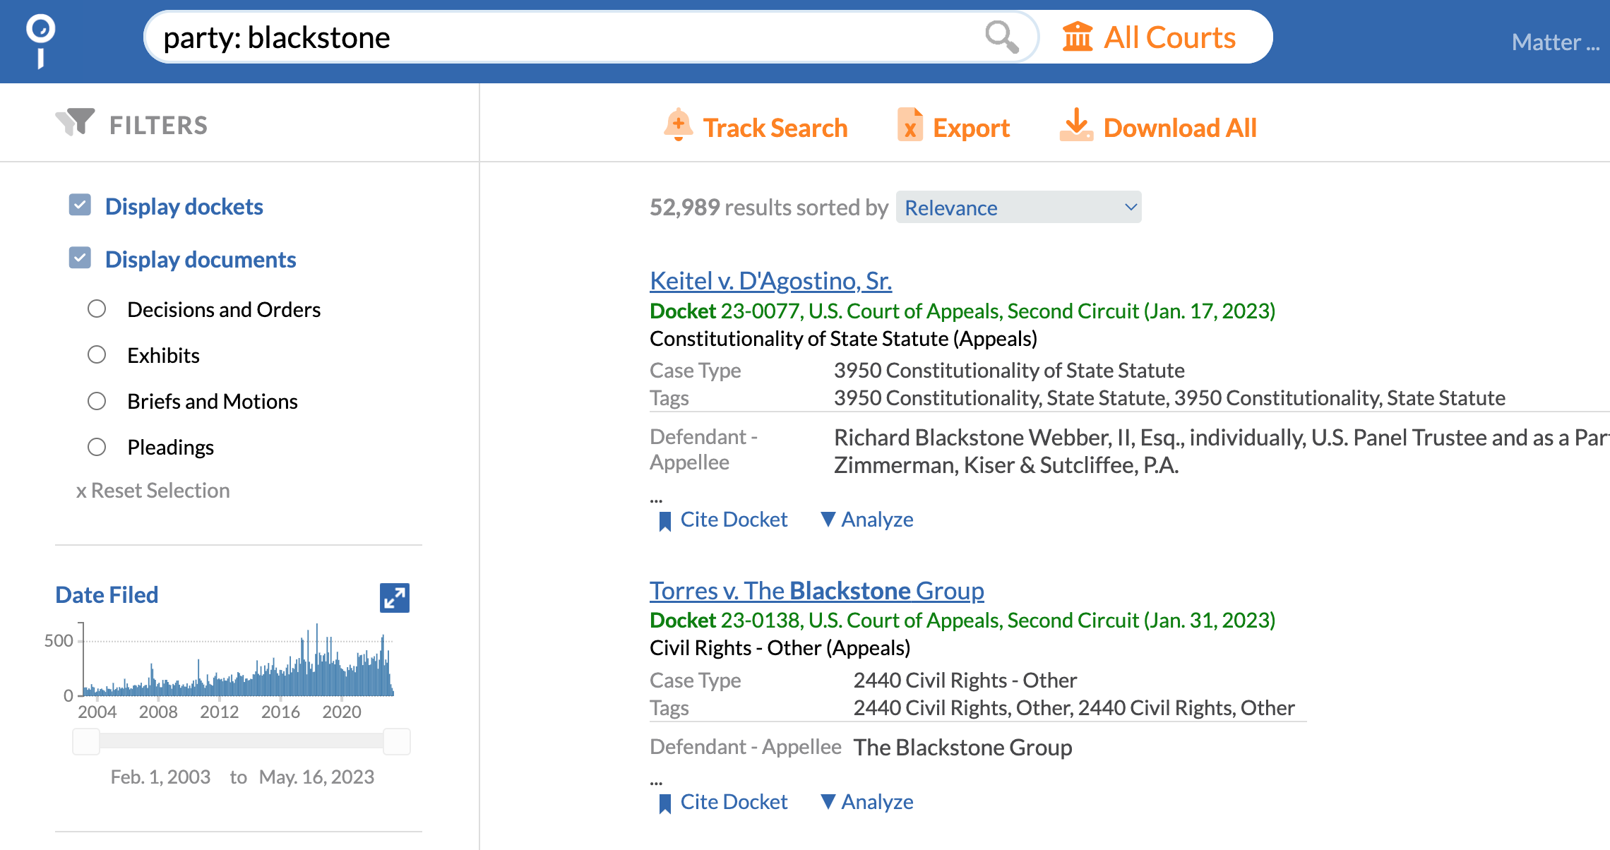Click the Display documents label

[x=201, y=259]
